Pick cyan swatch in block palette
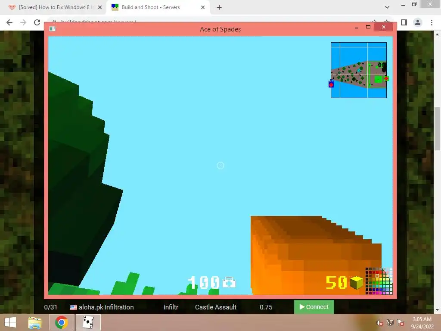 pos(381,286)
